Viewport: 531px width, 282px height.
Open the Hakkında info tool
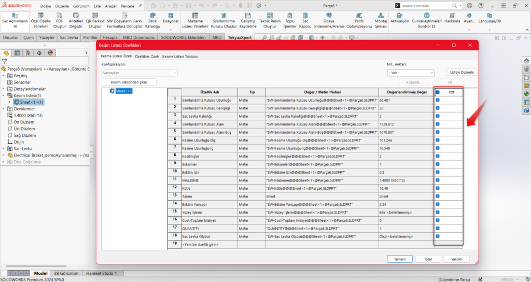pyautogui.click(x=452, y=18)
